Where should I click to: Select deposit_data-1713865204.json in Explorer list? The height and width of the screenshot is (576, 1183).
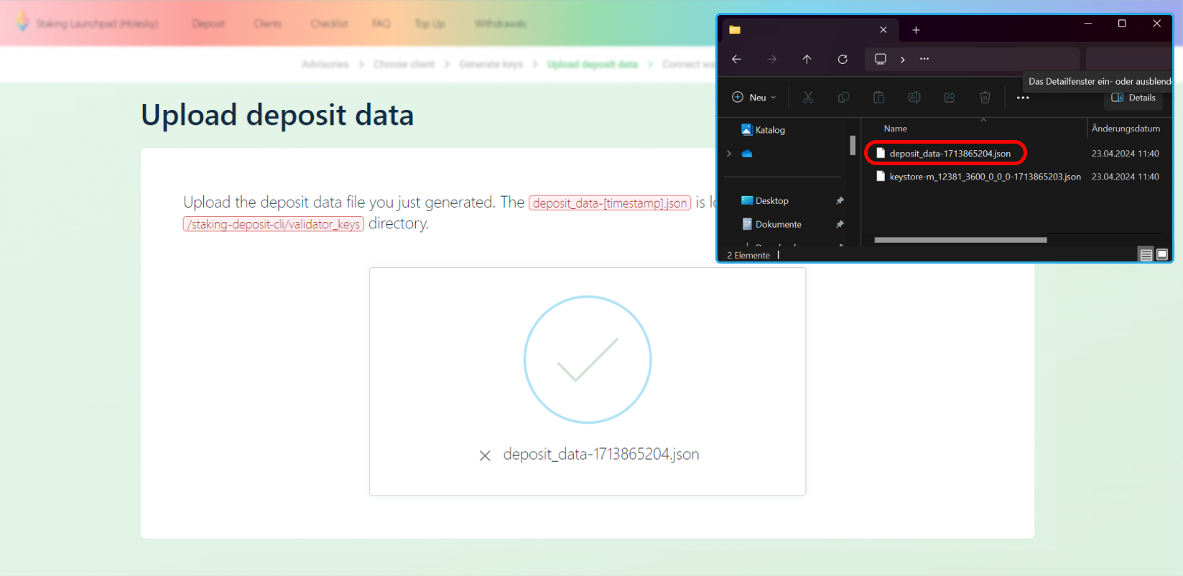[950, 154]
